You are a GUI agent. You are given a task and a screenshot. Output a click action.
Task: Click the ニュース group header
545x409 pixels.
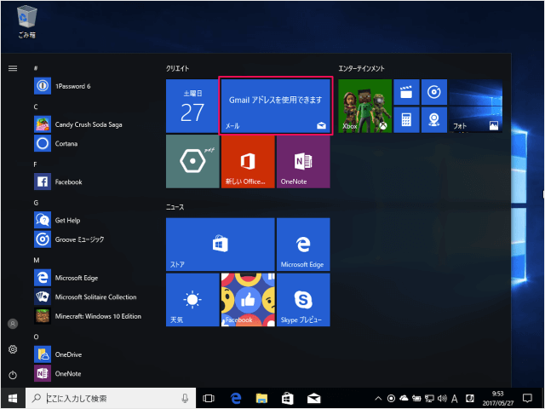tap(175, 207)
